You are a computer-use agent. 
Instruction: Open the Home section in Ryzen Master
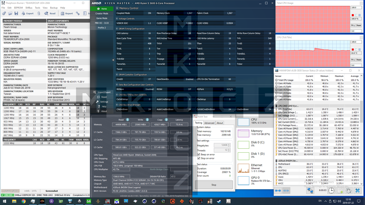click(102, 9)
